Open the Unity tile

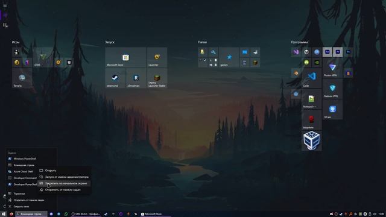pos(306,52)
